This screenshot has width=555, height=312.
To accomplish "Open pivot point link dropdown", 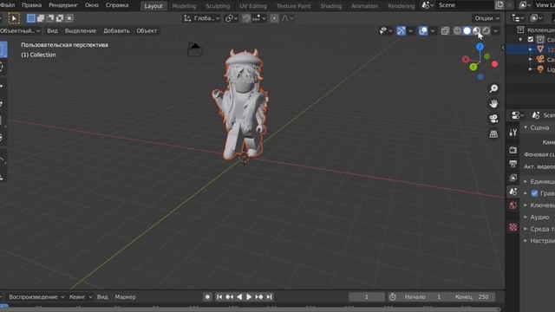I will pyautogui.click(x=232, y=18).
